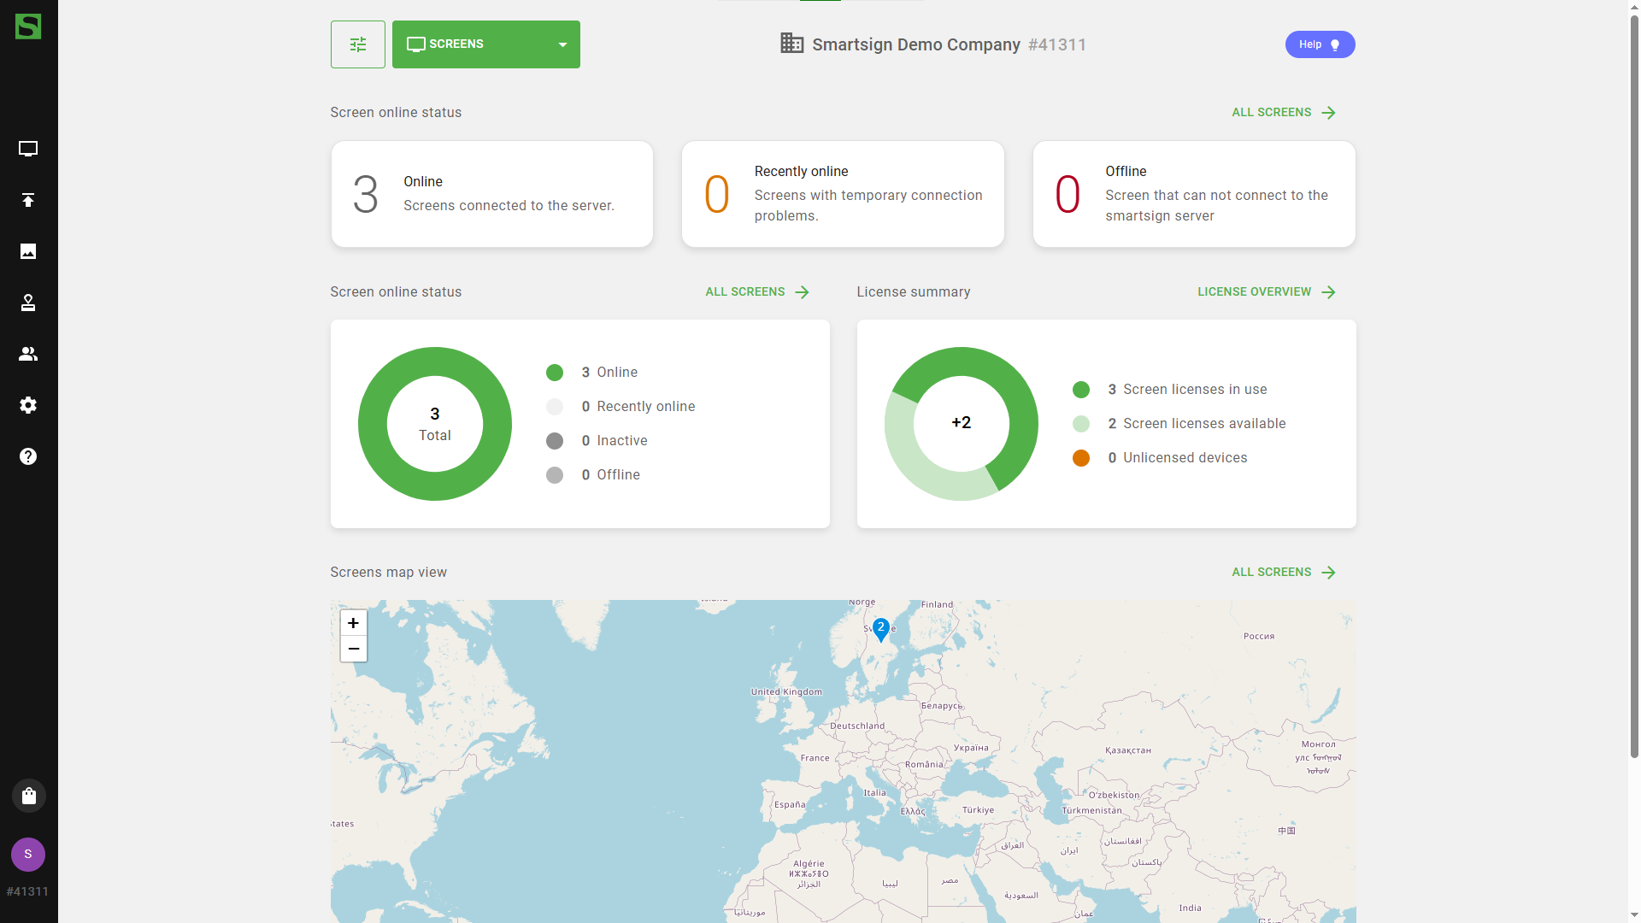The height and width of the screenshot is (923, 1641).
Task: Expand the SCREENS dropdown arrow
Action: (x=562, y=44)
